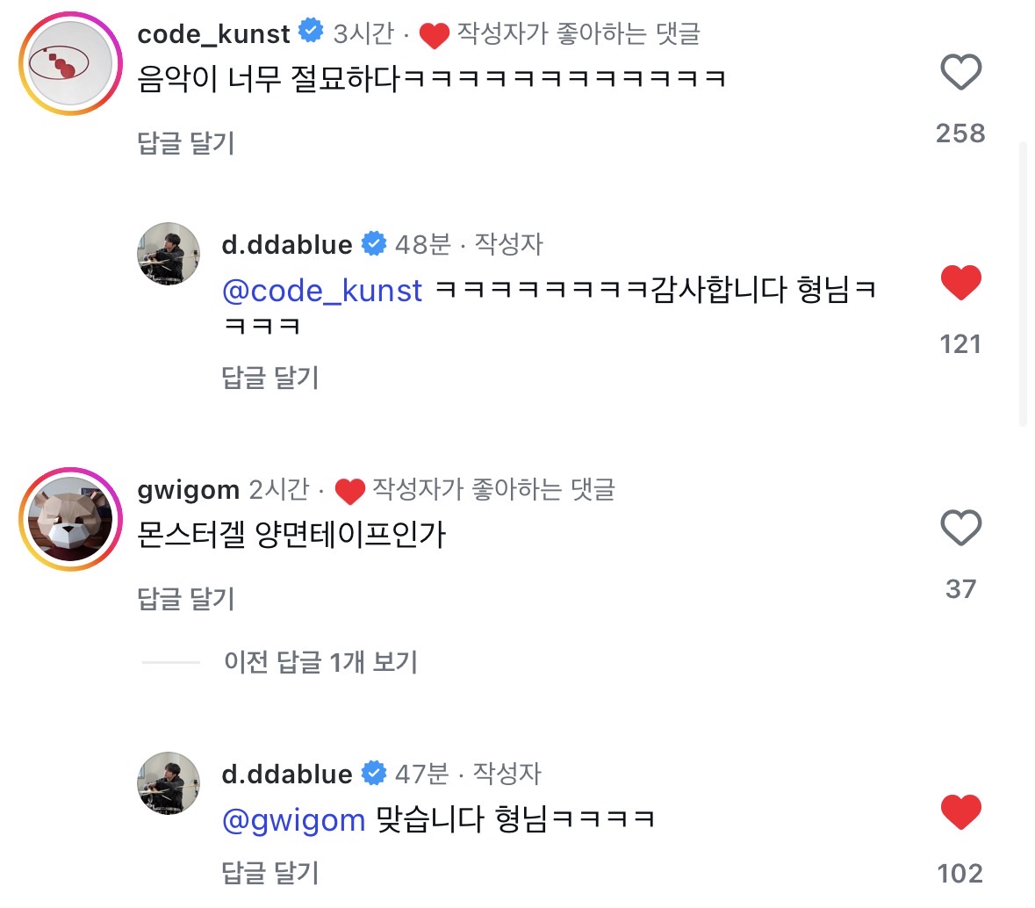Open the @code_kunst mention link
1035x908 pixels.
322,291
